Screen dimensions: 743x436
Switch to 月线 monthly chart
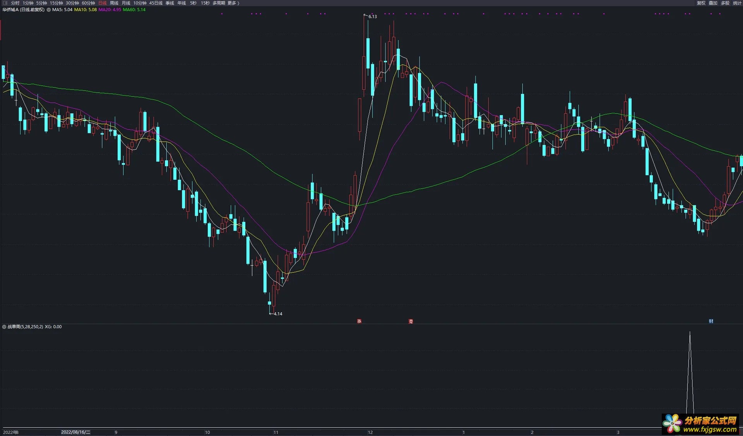pyautogui.click(x=126, y=3)
